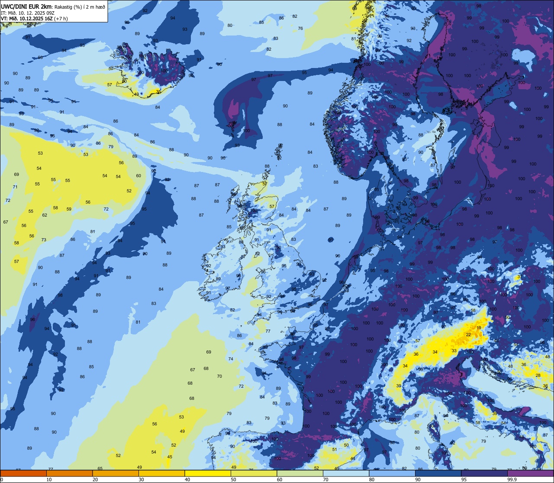Click the '45' value over northern Spain
This screenshot has height=483, width=554.
pos(170,457)
